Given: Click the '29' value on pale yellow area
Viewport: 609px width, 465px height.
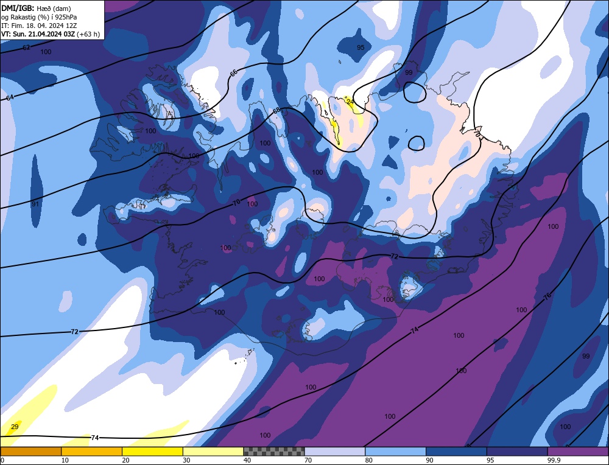Looking at the screenshot, I should point(15,427).
